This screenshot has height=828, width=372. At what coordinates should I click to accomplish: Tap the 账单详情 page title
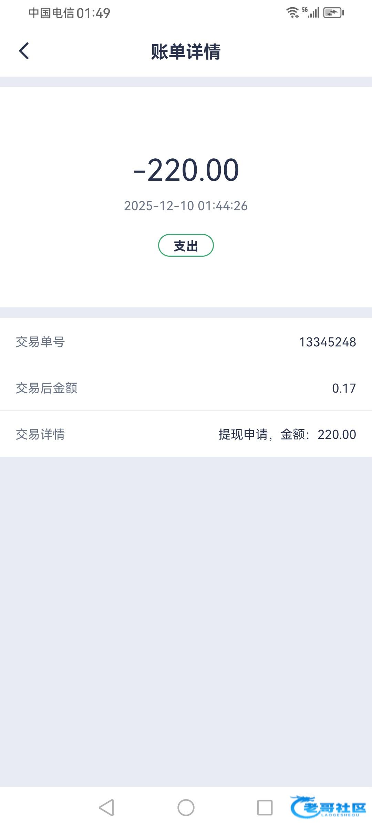[x=186, y=52]
